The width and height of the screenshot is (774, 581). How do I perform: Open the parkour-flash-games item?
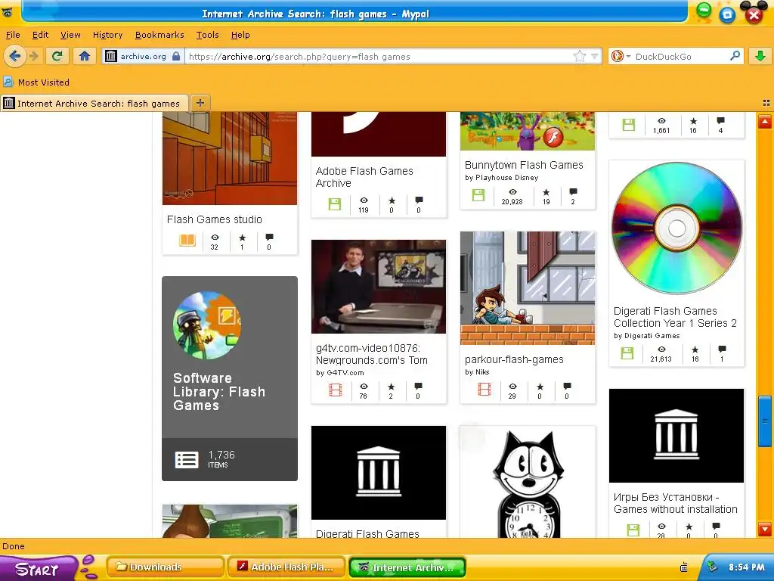[514, 359]
